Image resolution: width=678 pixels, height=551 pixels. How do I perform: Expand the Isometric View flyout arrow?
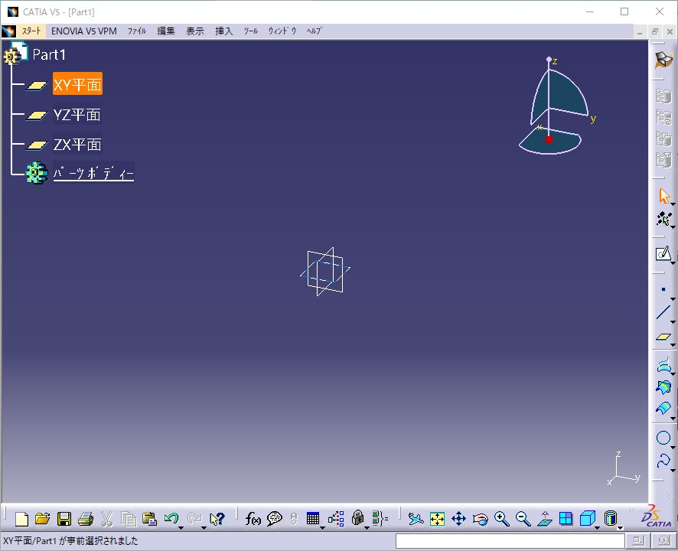(597, 527)
